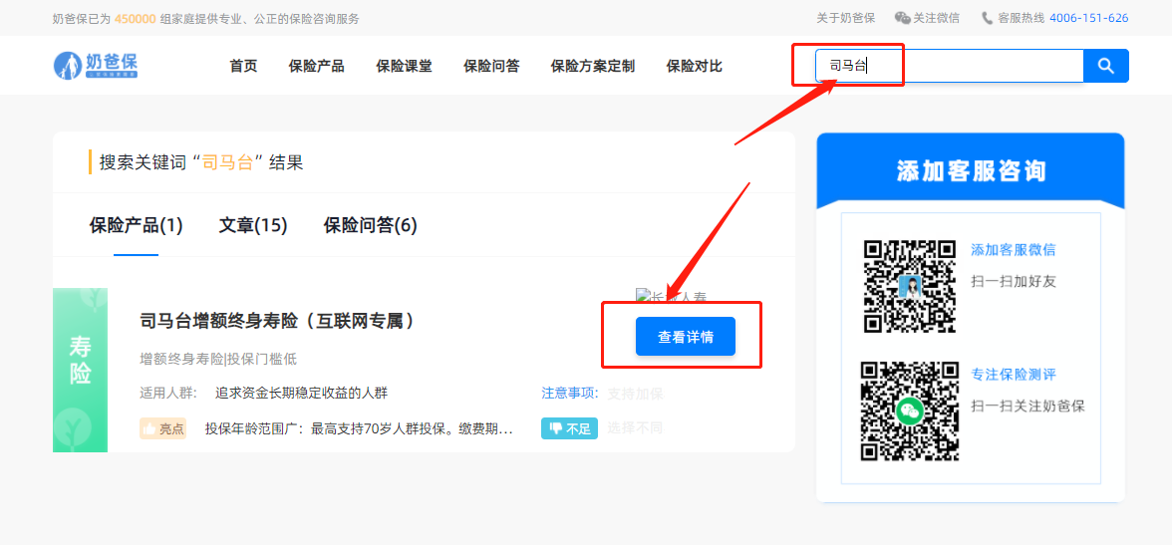Click the 扫一扫关注奶爸保 caption
This screenshot has width=1172, height=545.
1027,406
